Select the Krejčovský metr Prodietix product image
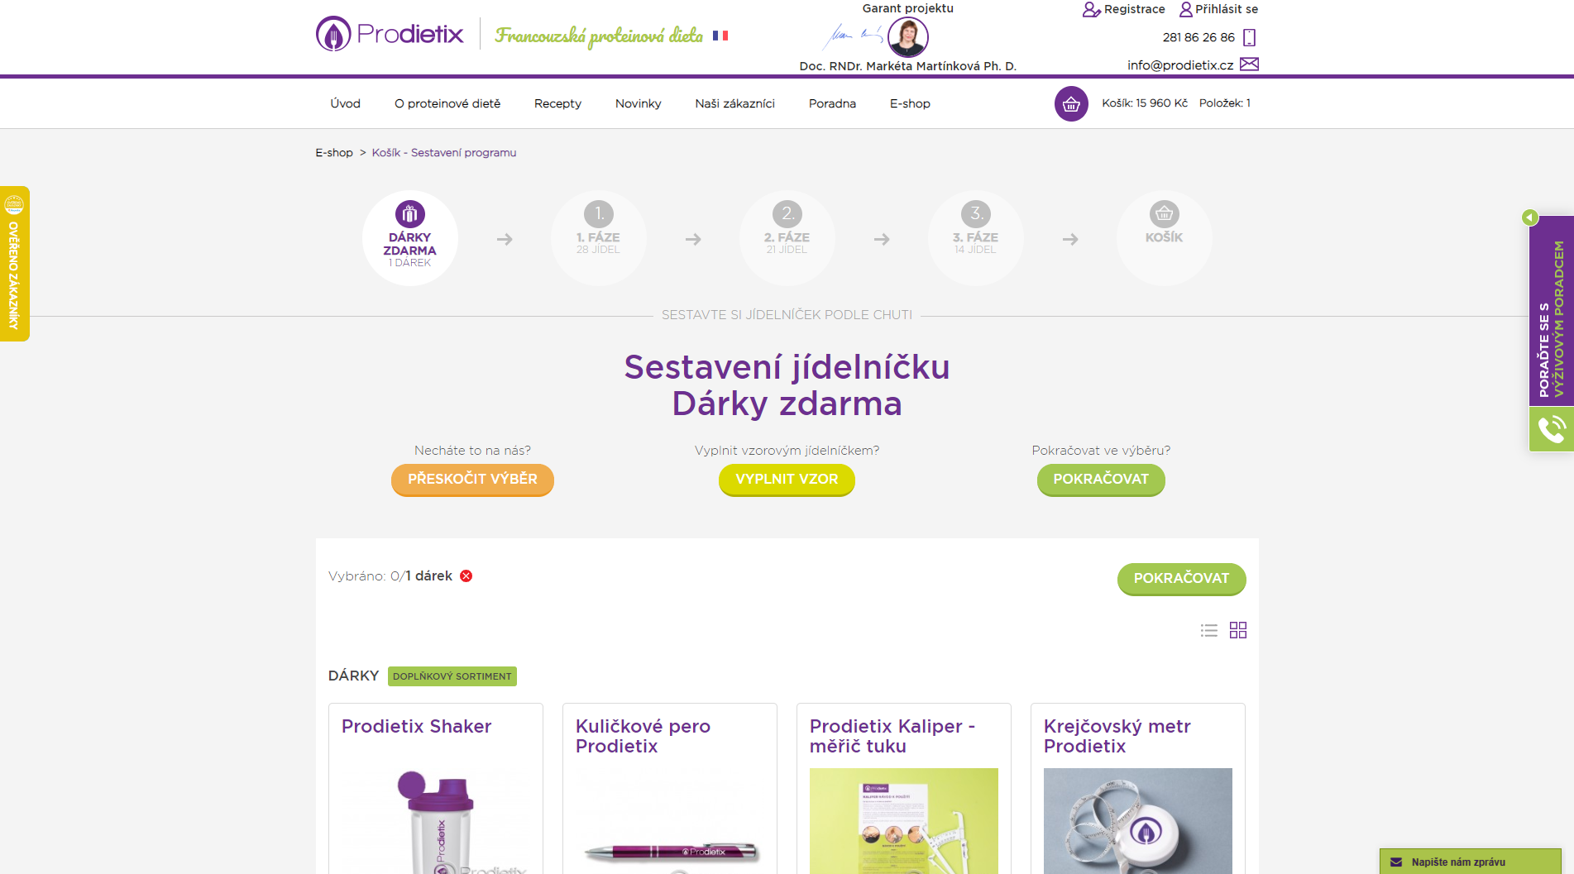Screen dimensions: 1574x874 click(1138, 821)
